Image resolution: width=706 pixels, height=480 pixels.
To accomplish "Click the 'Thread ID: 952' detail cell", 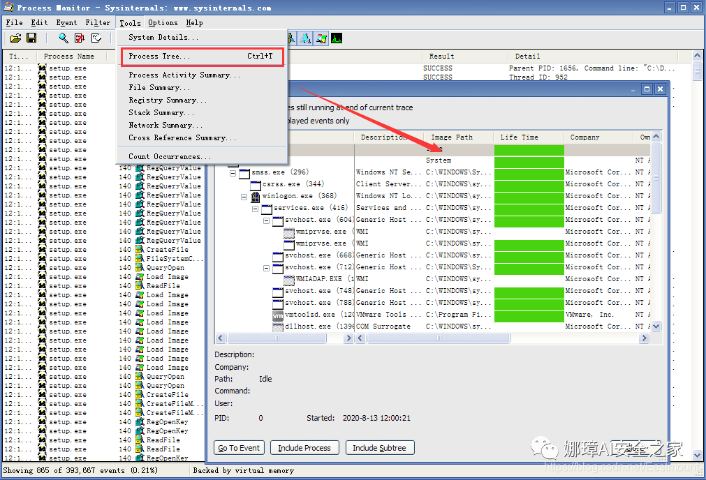I will (538, 77).
